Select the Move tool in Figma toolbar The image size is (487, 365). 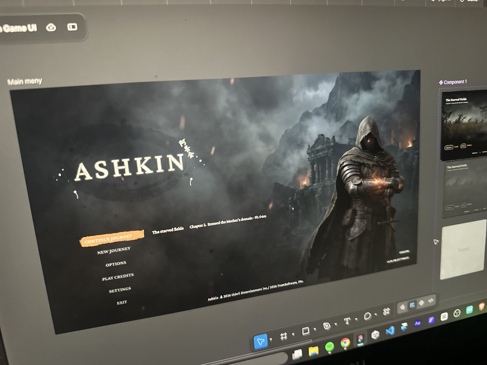[261, 341]
